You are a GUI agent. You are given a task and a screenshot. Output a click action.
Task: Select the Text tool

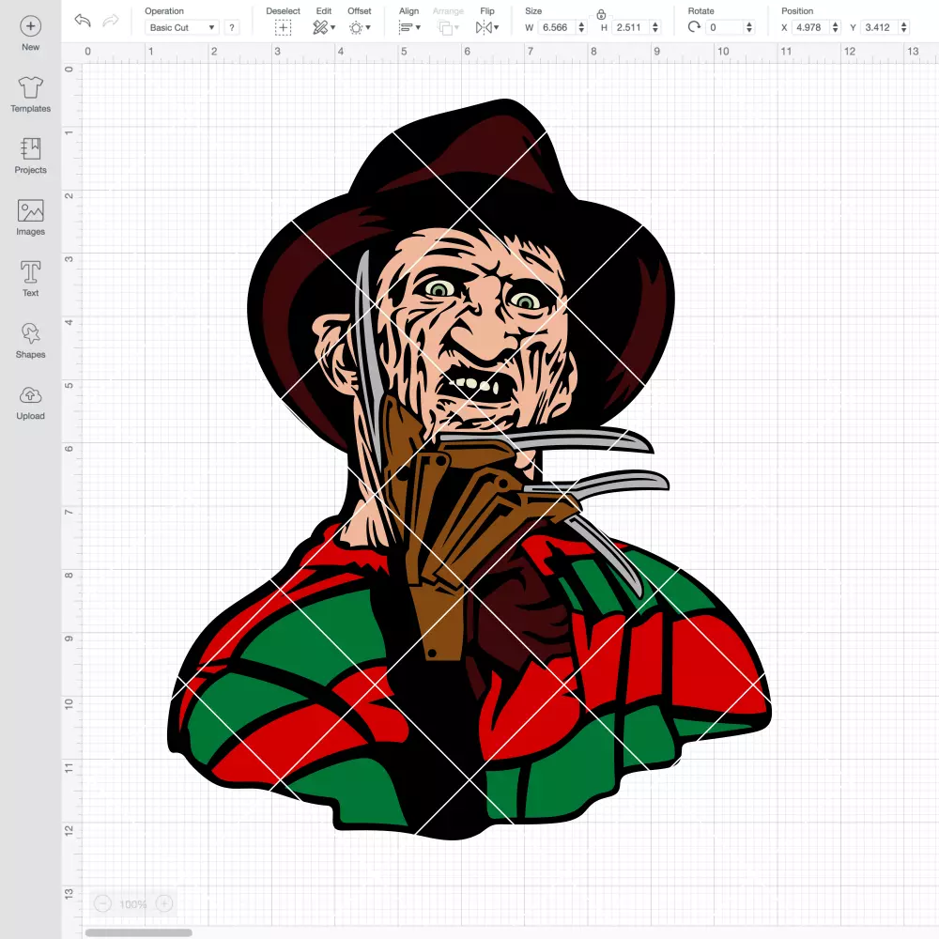(31, 279)
